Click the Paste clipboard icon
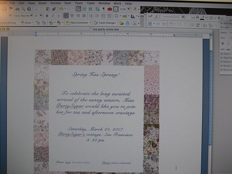 48,9
